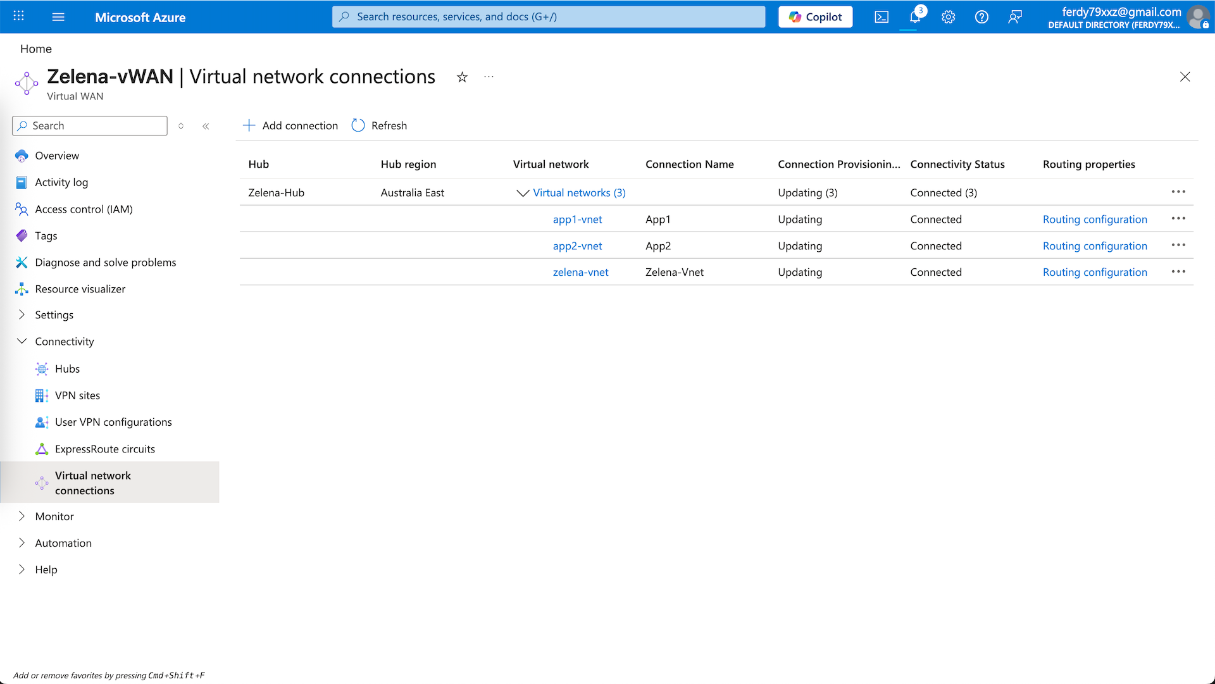Open Routing configuration for app1-vnet
Screen dimensions: 1215x684
tap(1095, 220)
